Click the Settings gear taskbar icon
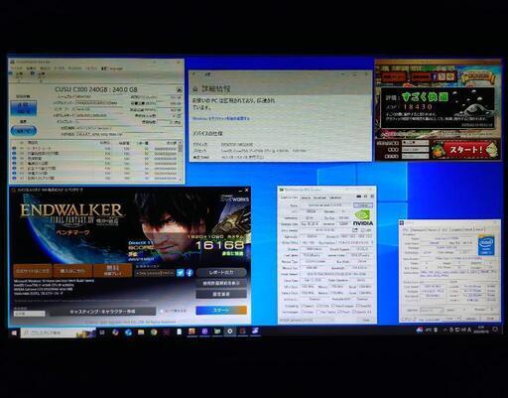This screenshot has height=398, width=508. pos(230,332)
